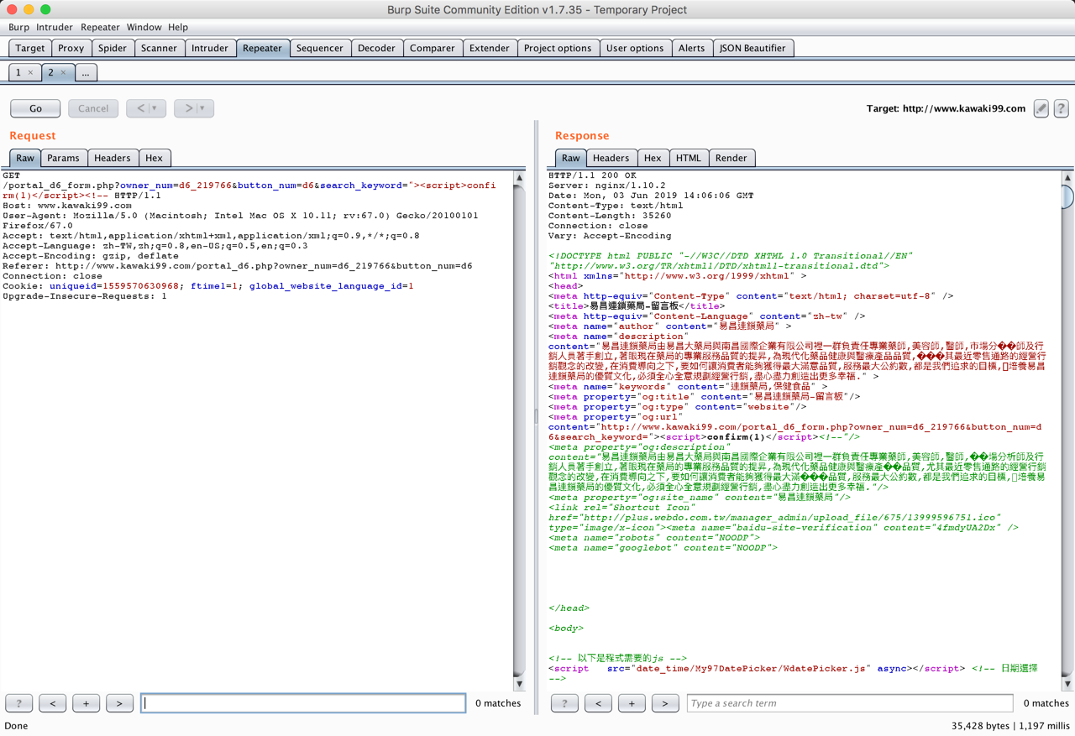Switch to the Sequencer tab
Image resolution: width=1075 pixels, height=736 pixels.
point(320,48)
